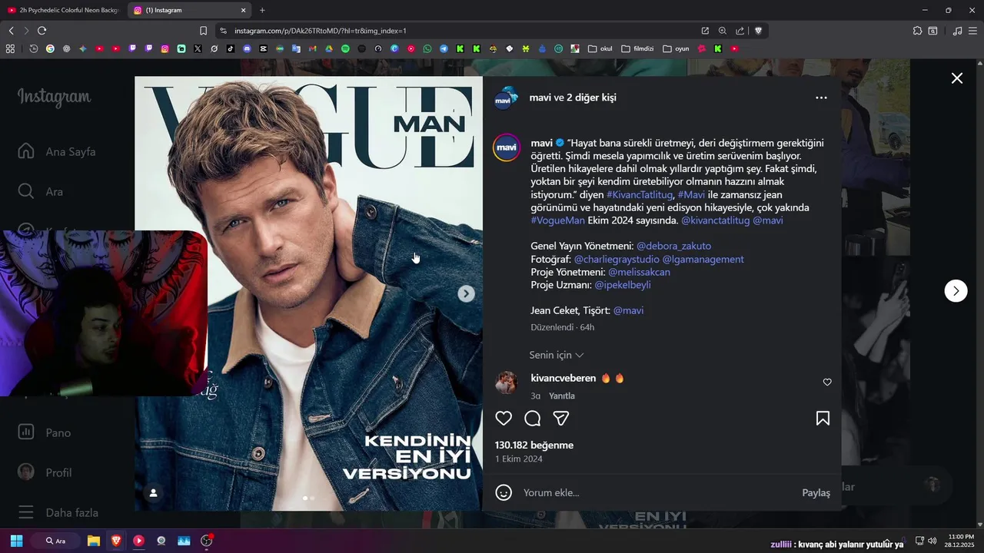Open the WhatsApp bookmark icon
Image resolution: width=984 pixels, height=553 pixels.
coord(427,48)
